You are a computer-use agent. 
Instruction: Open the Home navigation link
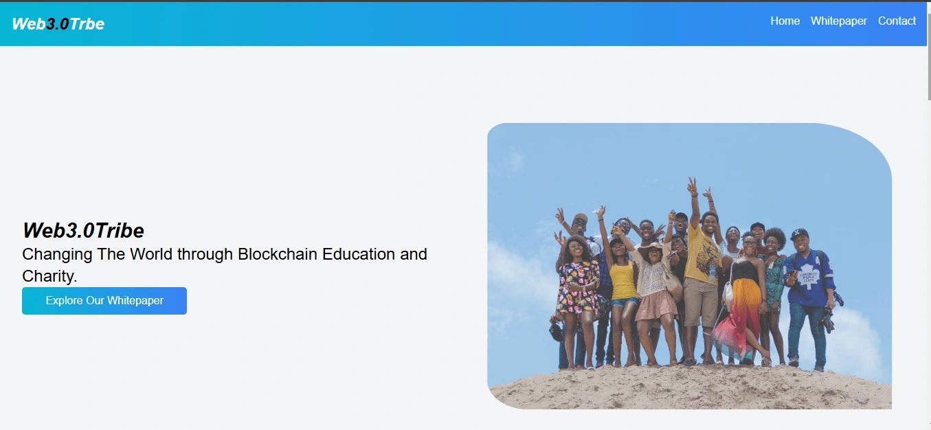pos(785,21)
